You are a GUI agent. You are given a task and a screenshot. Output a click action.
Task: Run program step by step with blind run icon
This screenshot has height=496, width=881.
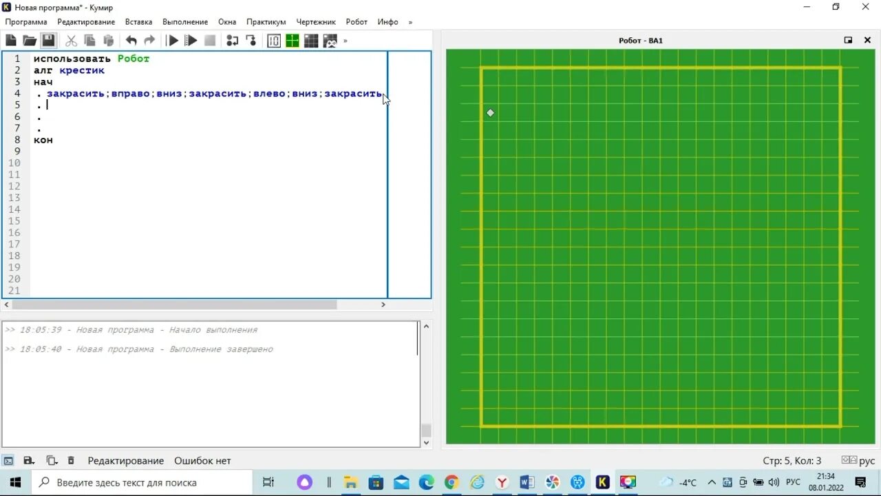pyautogui.click(x=191, y=41)
